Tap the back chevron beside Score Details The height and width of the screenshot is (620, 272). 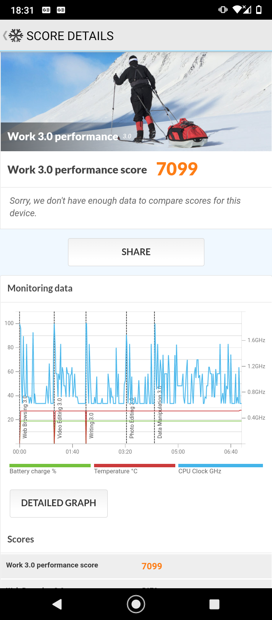5,36
